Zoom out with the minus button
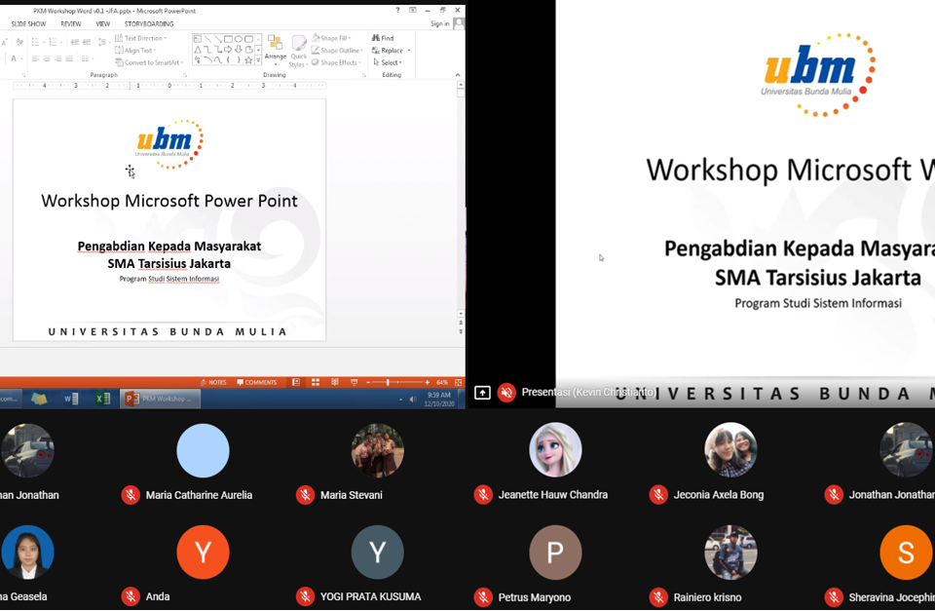This screenshot has width=935, height=611. [x=368, y=382]
